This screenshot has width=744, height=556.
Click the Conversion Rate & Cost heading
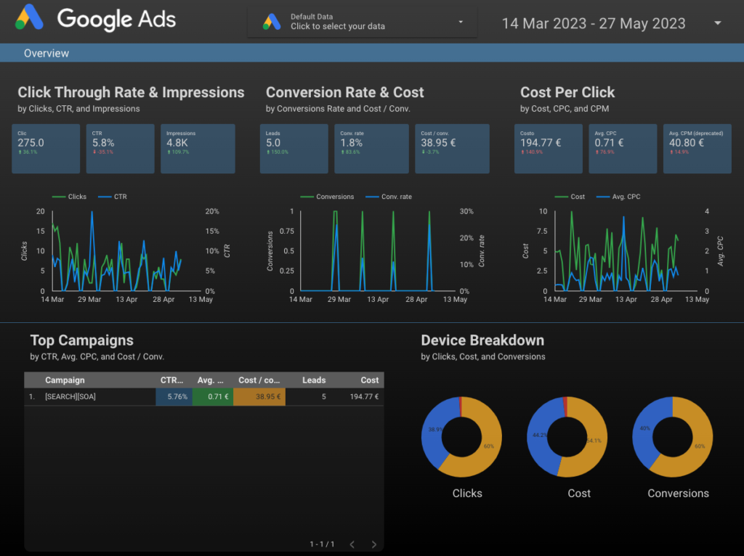coord(345,92)
